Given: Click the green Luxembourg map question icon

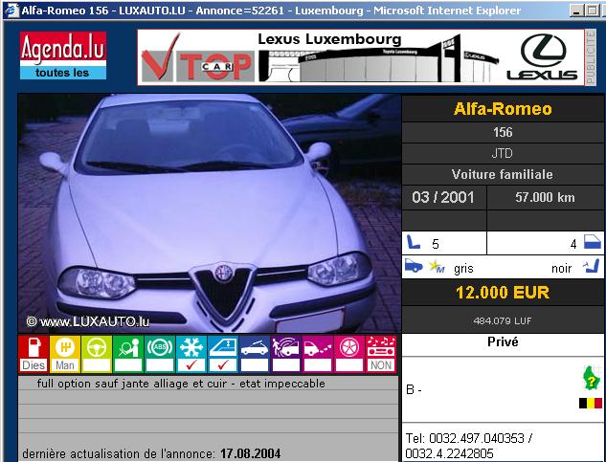Looking at the screenshot, I should point(592,378).
